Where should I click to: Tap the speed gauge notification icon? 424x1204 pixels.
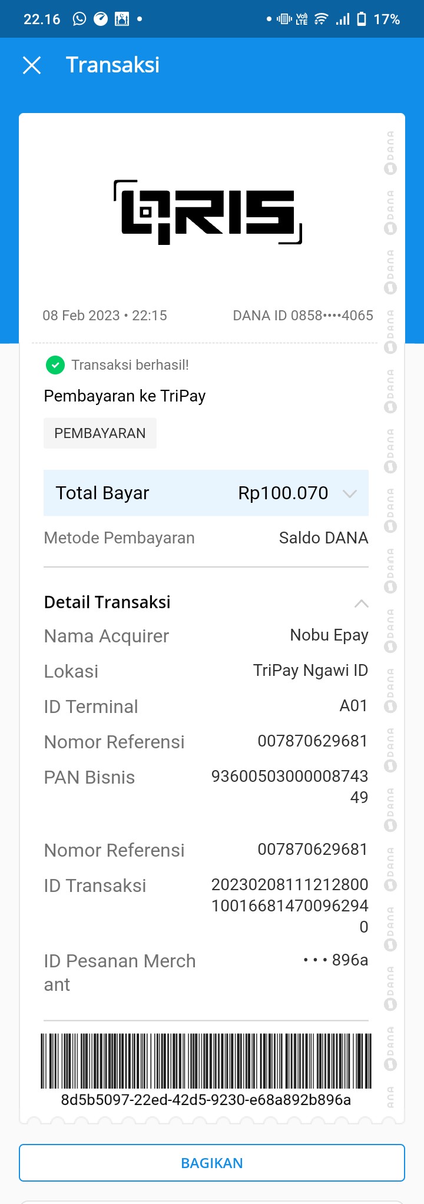point(101,19)
